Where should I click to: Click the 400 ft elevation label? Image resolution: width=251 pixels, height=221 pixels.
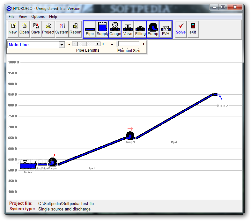[x=13, y=192]
